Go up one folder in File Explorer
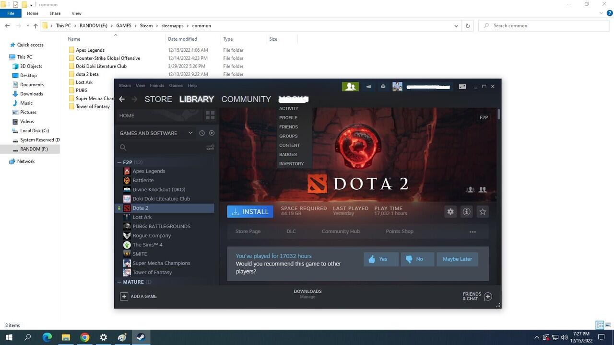The width and height of the screenshot is (614, 345). click(35, 26)
